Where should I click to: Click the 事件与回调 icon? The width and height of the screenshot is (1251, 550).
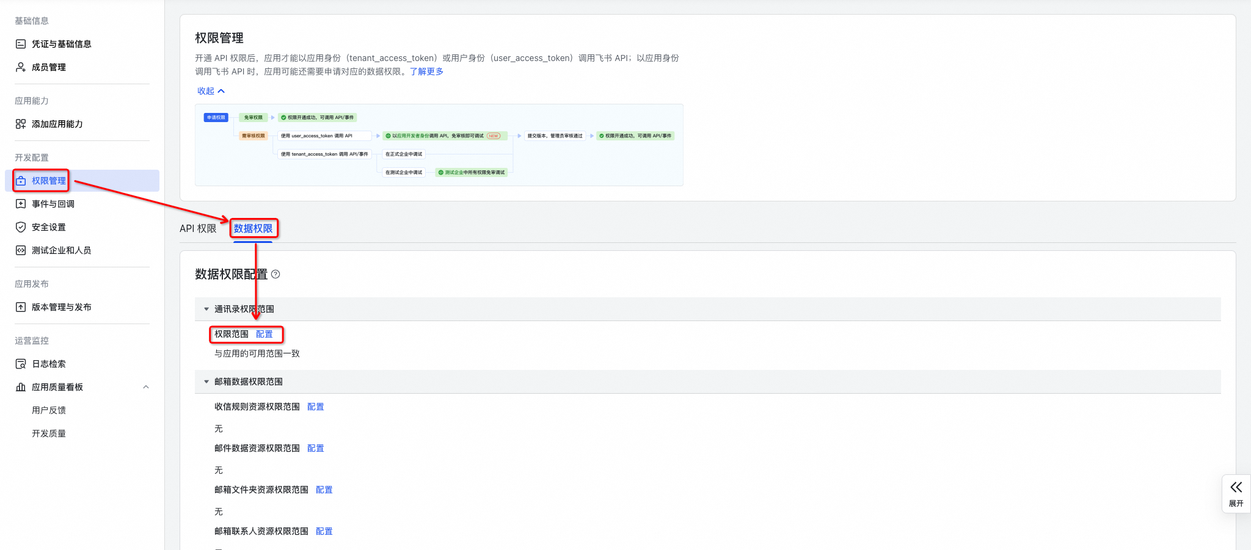click(x=21, y=204)
